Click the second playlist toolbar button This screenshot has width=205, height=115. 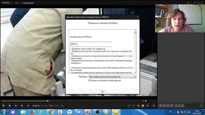tap(164, 106)
